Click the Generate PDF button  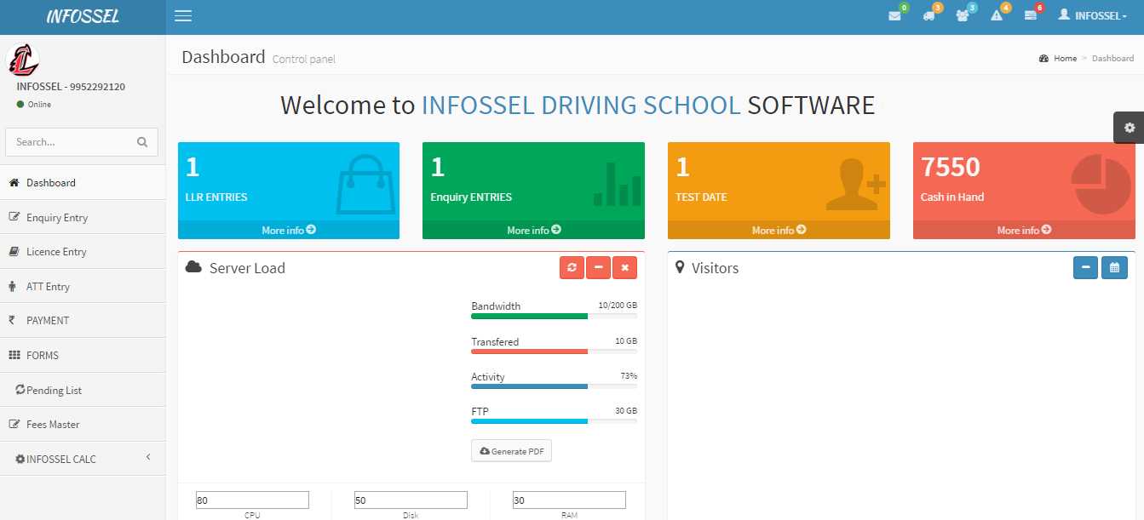click(511, 451)
